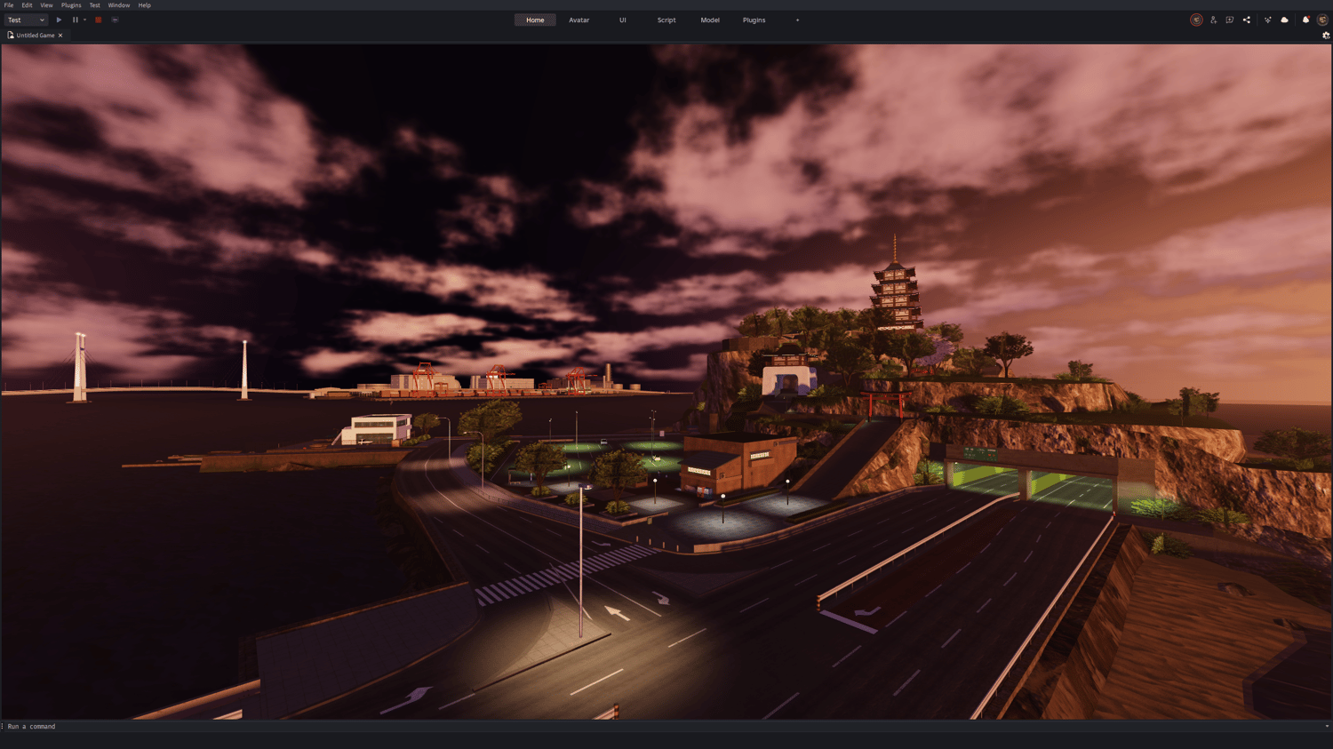1333x749 pixels.
Task: Switch to the Home toolbar tab
Action: coord(535,20)
